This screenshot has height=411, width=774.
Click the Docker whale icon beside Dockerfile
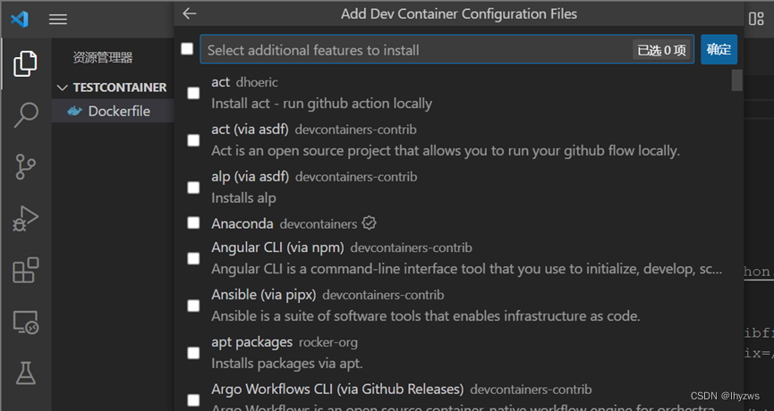[74, 111]
